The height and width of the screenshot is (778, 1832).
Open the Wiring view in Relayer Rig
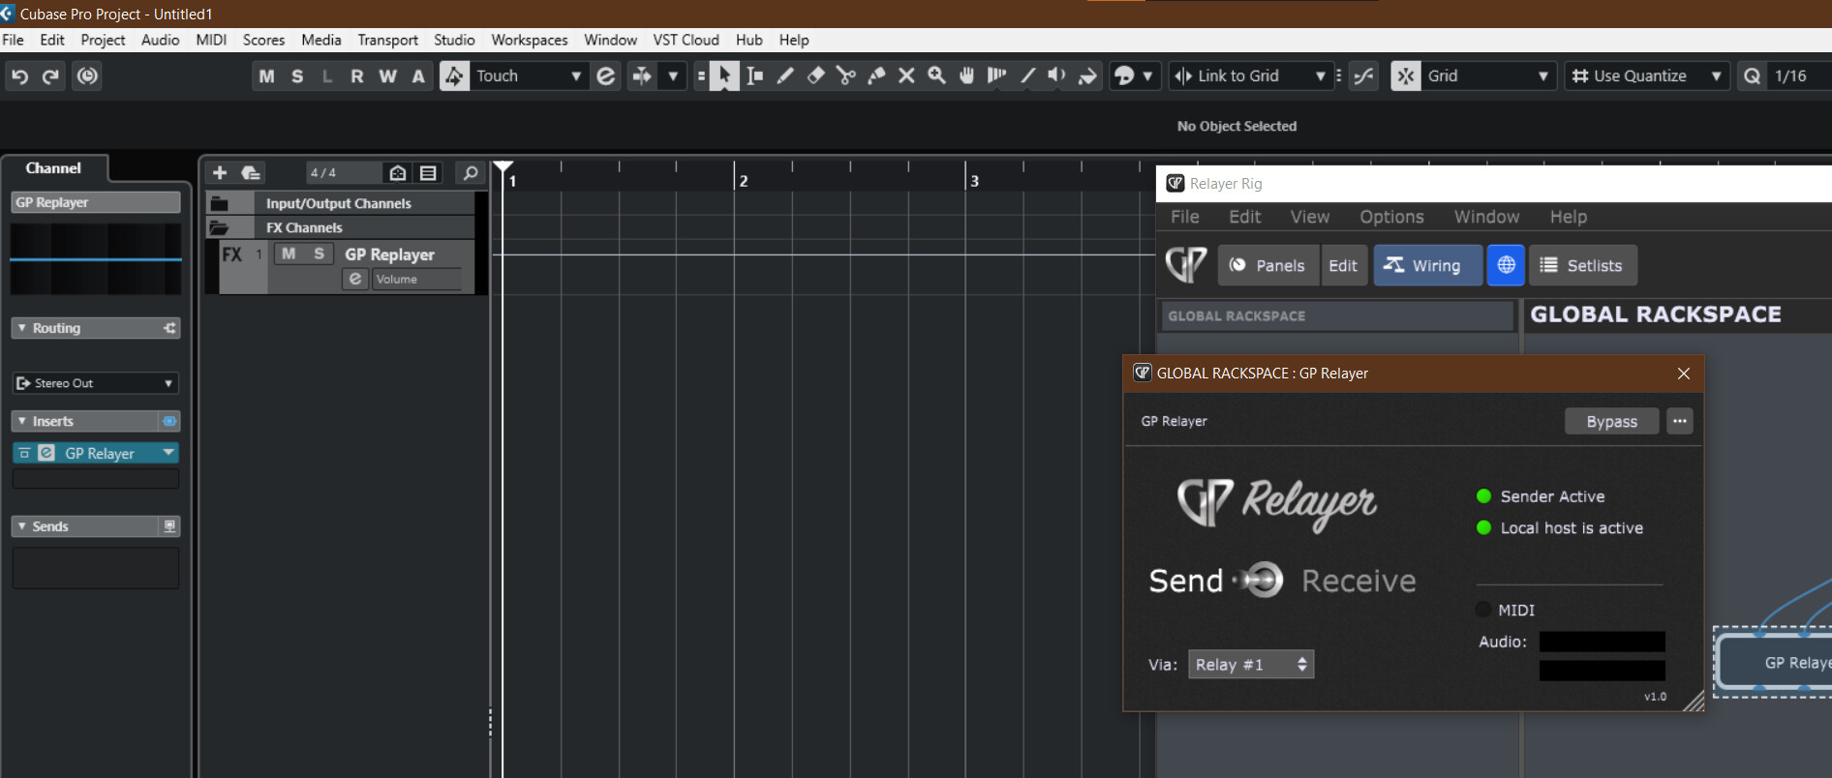1426,265
